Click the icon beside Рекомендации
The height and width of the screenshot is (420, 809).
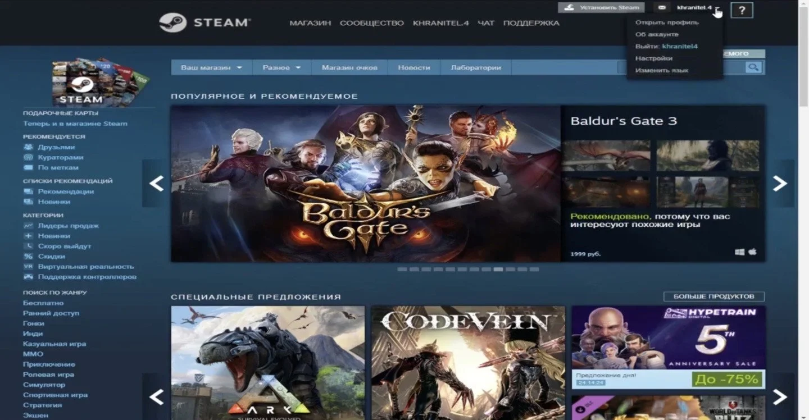(28, 191)
